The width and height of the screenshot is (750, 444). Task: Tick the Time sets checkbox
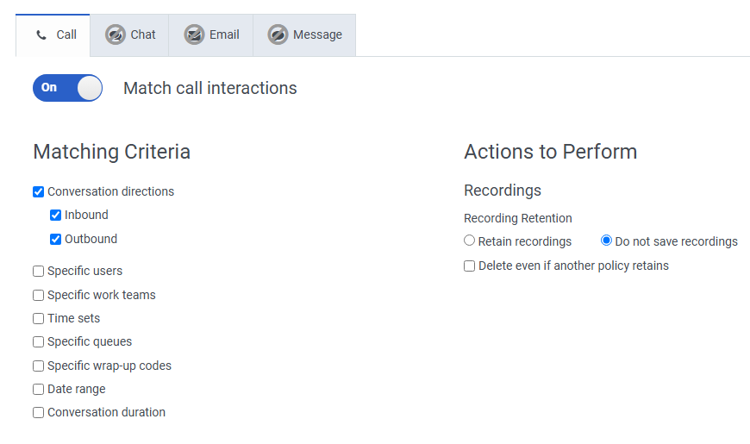click(x=39, y=319)
